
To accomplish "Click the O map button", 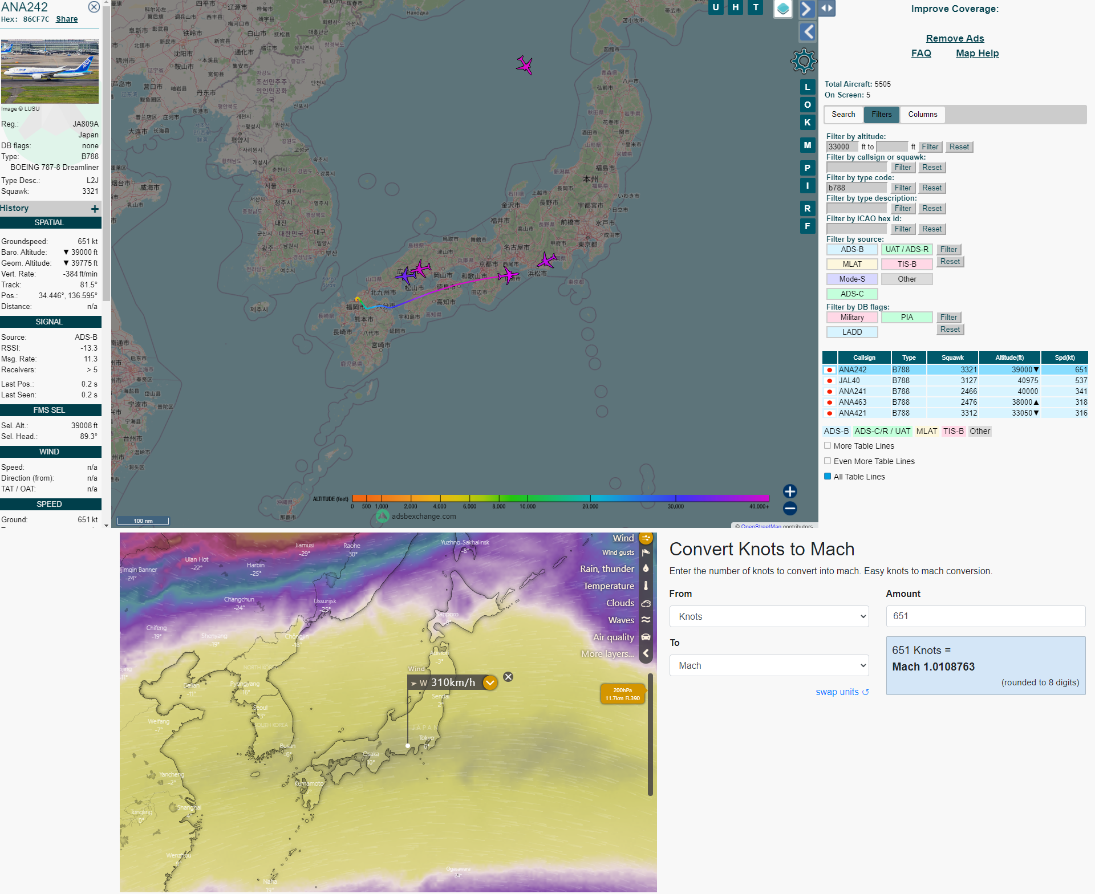I will click(808, 105).
